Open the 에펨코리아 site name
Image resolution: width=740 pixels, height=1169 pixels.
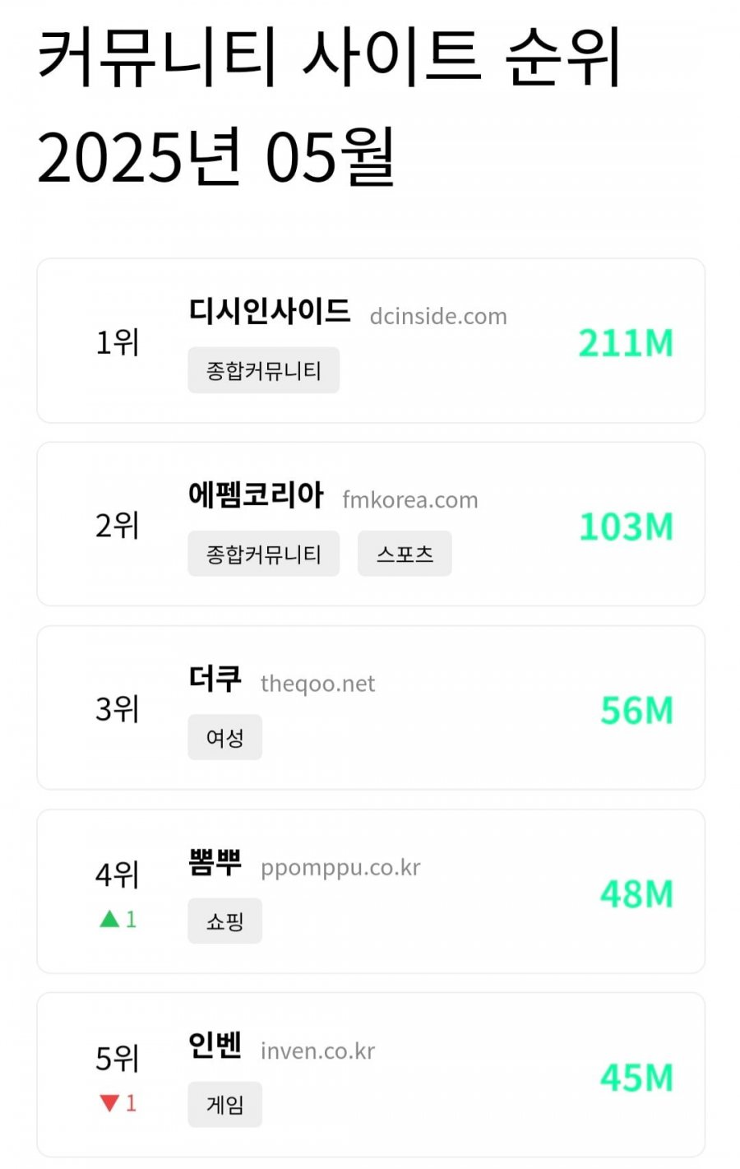[256, 494]
